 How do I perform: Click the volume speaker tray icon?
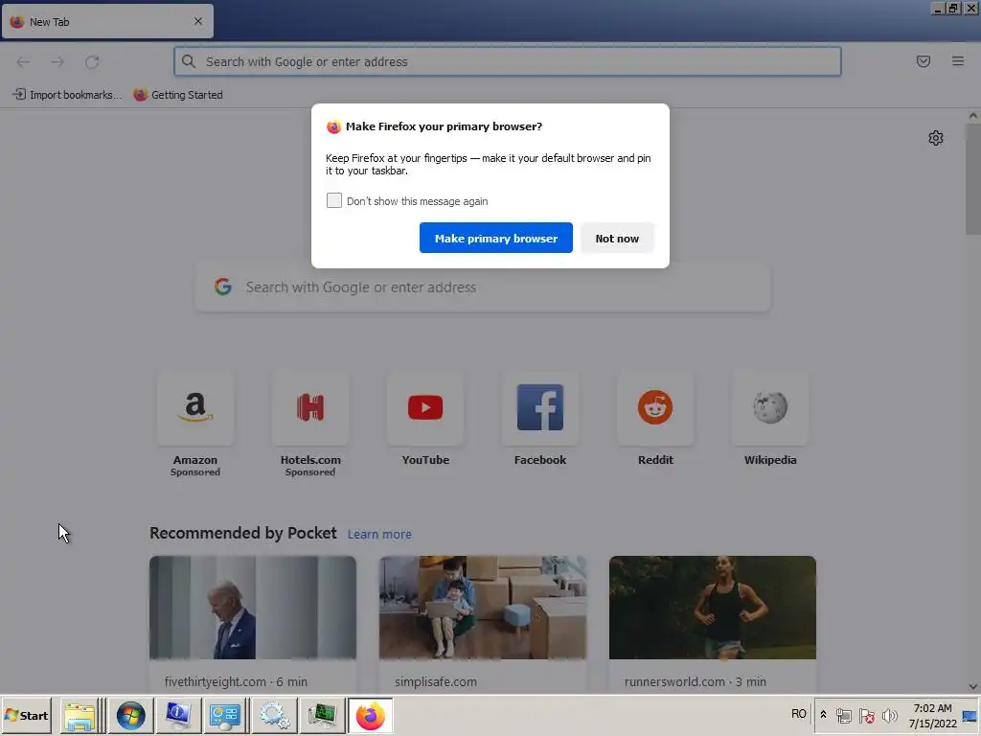coord(889,715)
